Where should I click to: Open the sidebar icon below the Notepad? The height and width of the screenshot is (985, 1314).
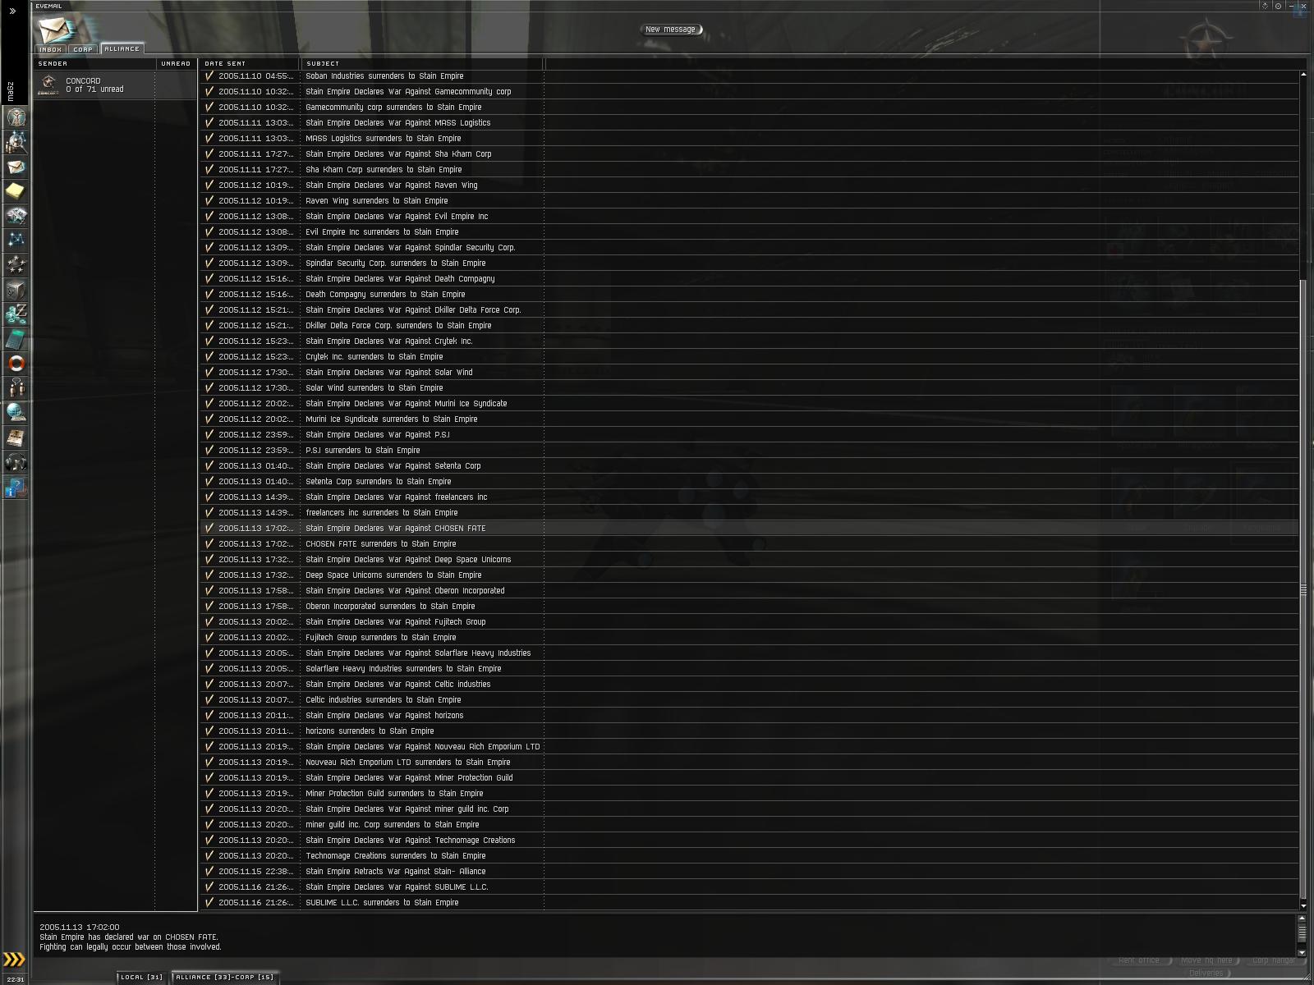tap(16, 215)
